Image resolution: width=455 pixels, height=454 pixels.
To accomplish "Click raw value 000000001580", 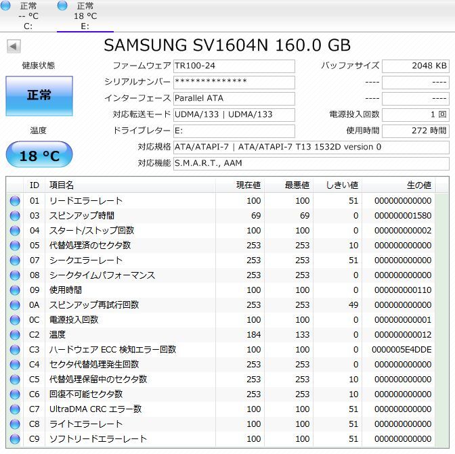I will (x=403, y=216).
